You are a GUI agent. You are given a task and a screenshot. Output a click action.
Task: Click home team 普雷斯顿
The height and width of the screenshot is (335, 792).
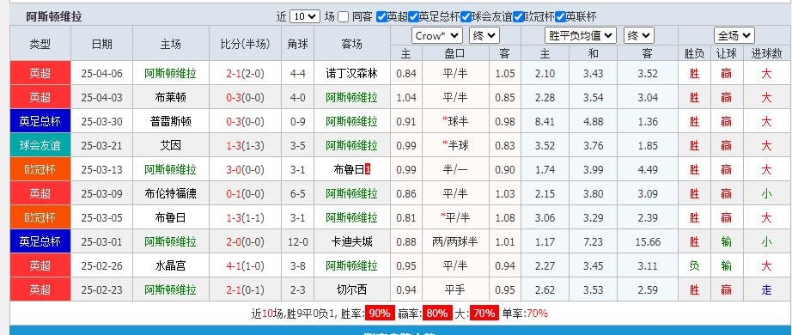point(170,121)
